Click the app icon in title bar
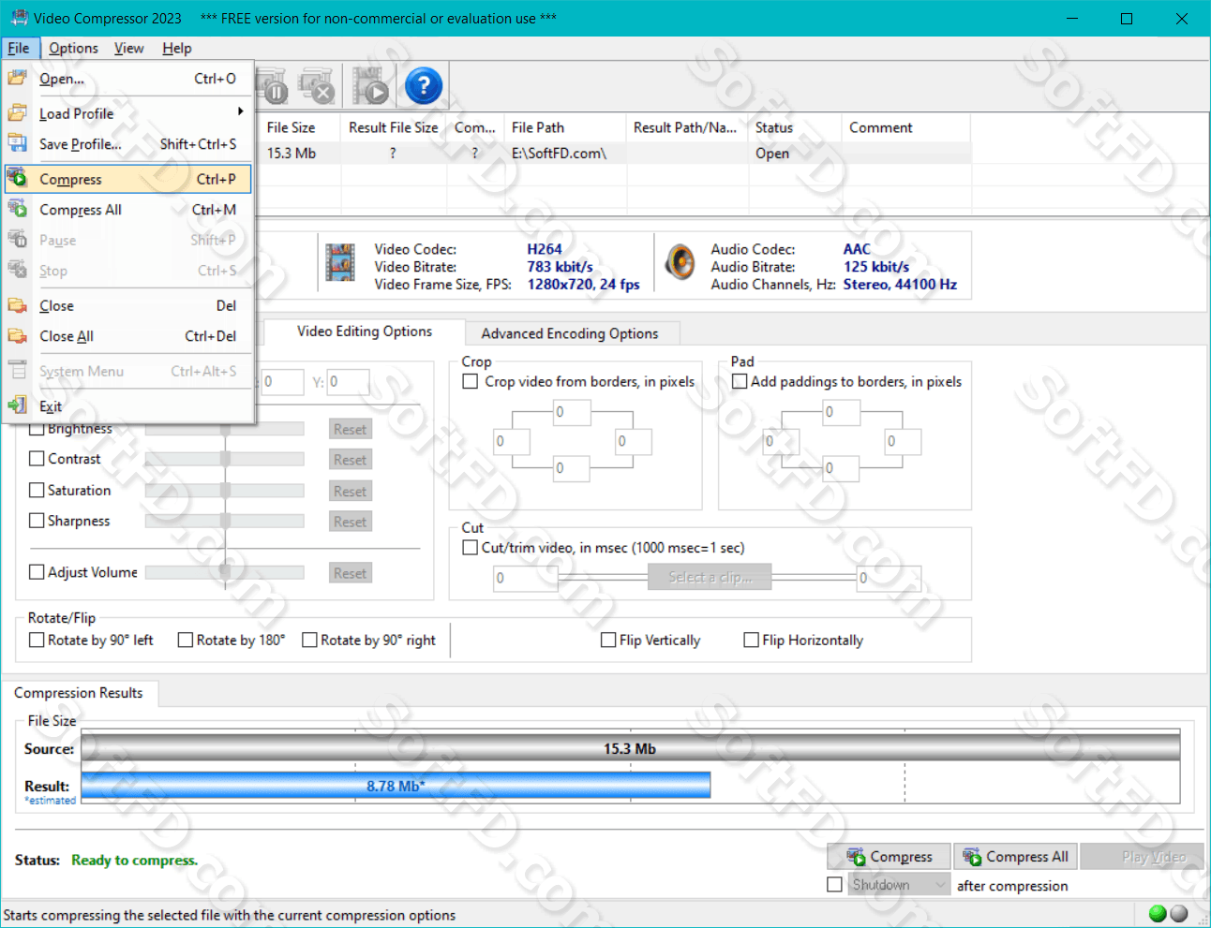Screen dimensions: 1211x928 18,18
